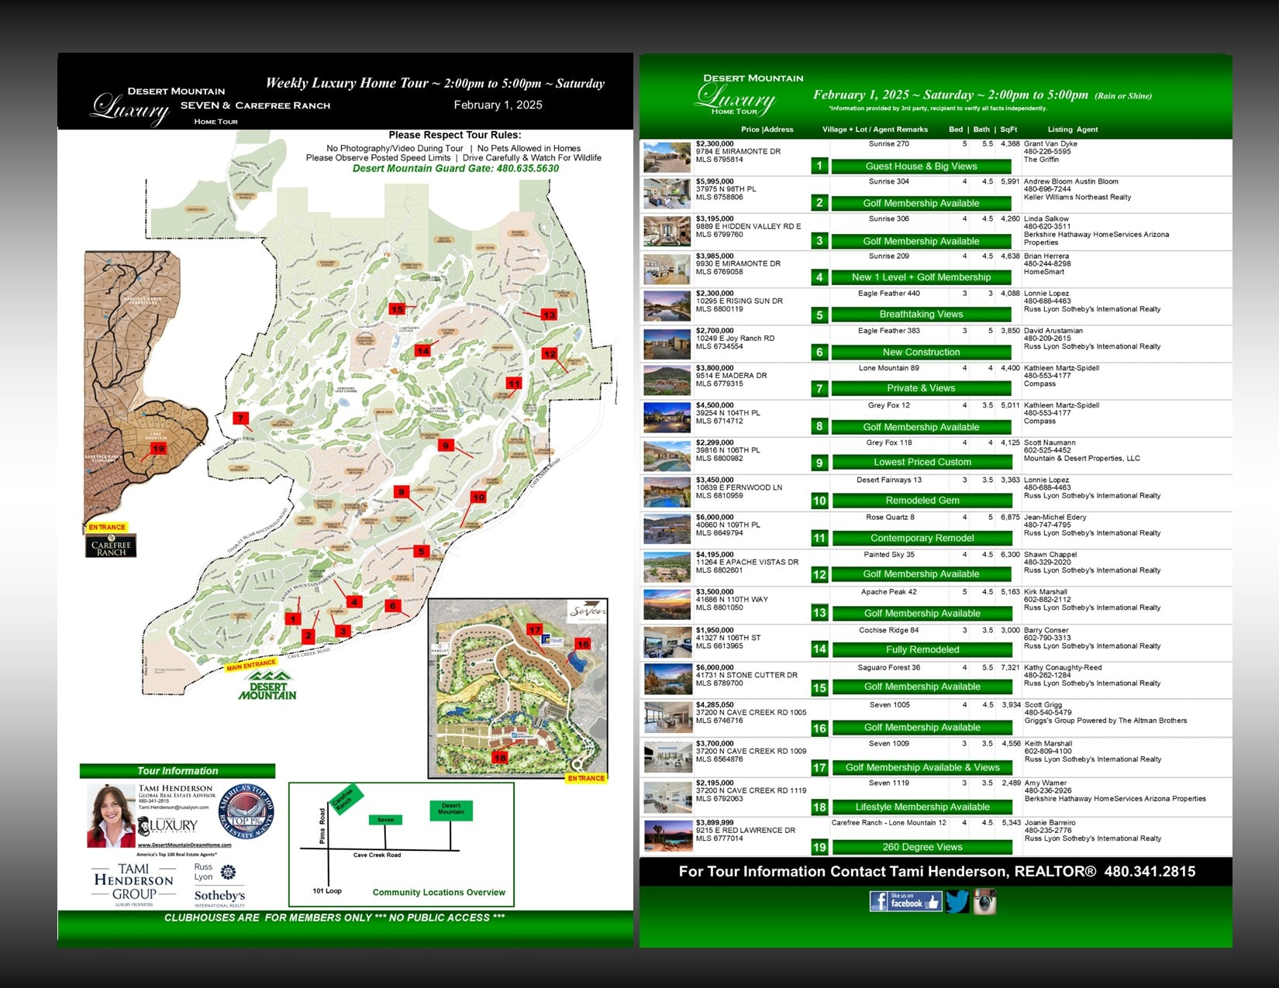This screenshot has width=1279, height=988.
Task: Select green number badge 1 listing
Action: [819, 166]
